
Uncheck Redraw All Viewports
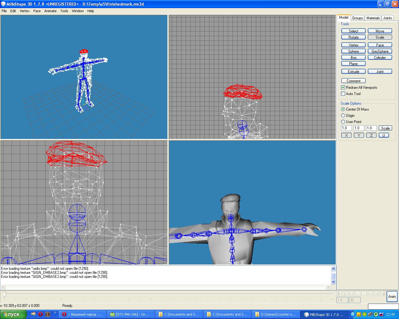point(343,88)
